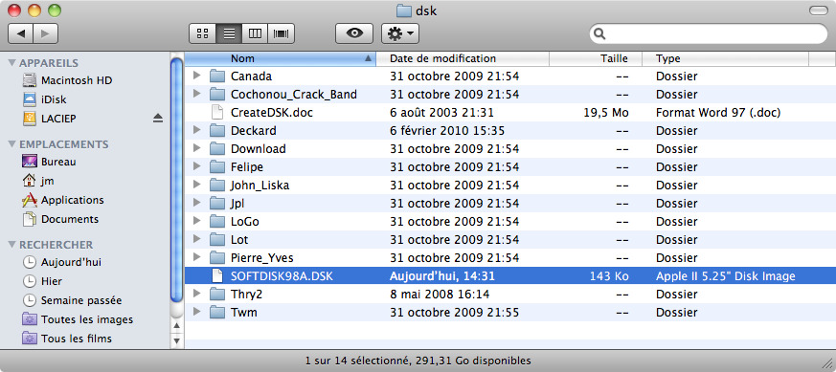Select the Hier smart search clock icon
The width and height of the screenshot is (836, 372).
tap(30, 281)
